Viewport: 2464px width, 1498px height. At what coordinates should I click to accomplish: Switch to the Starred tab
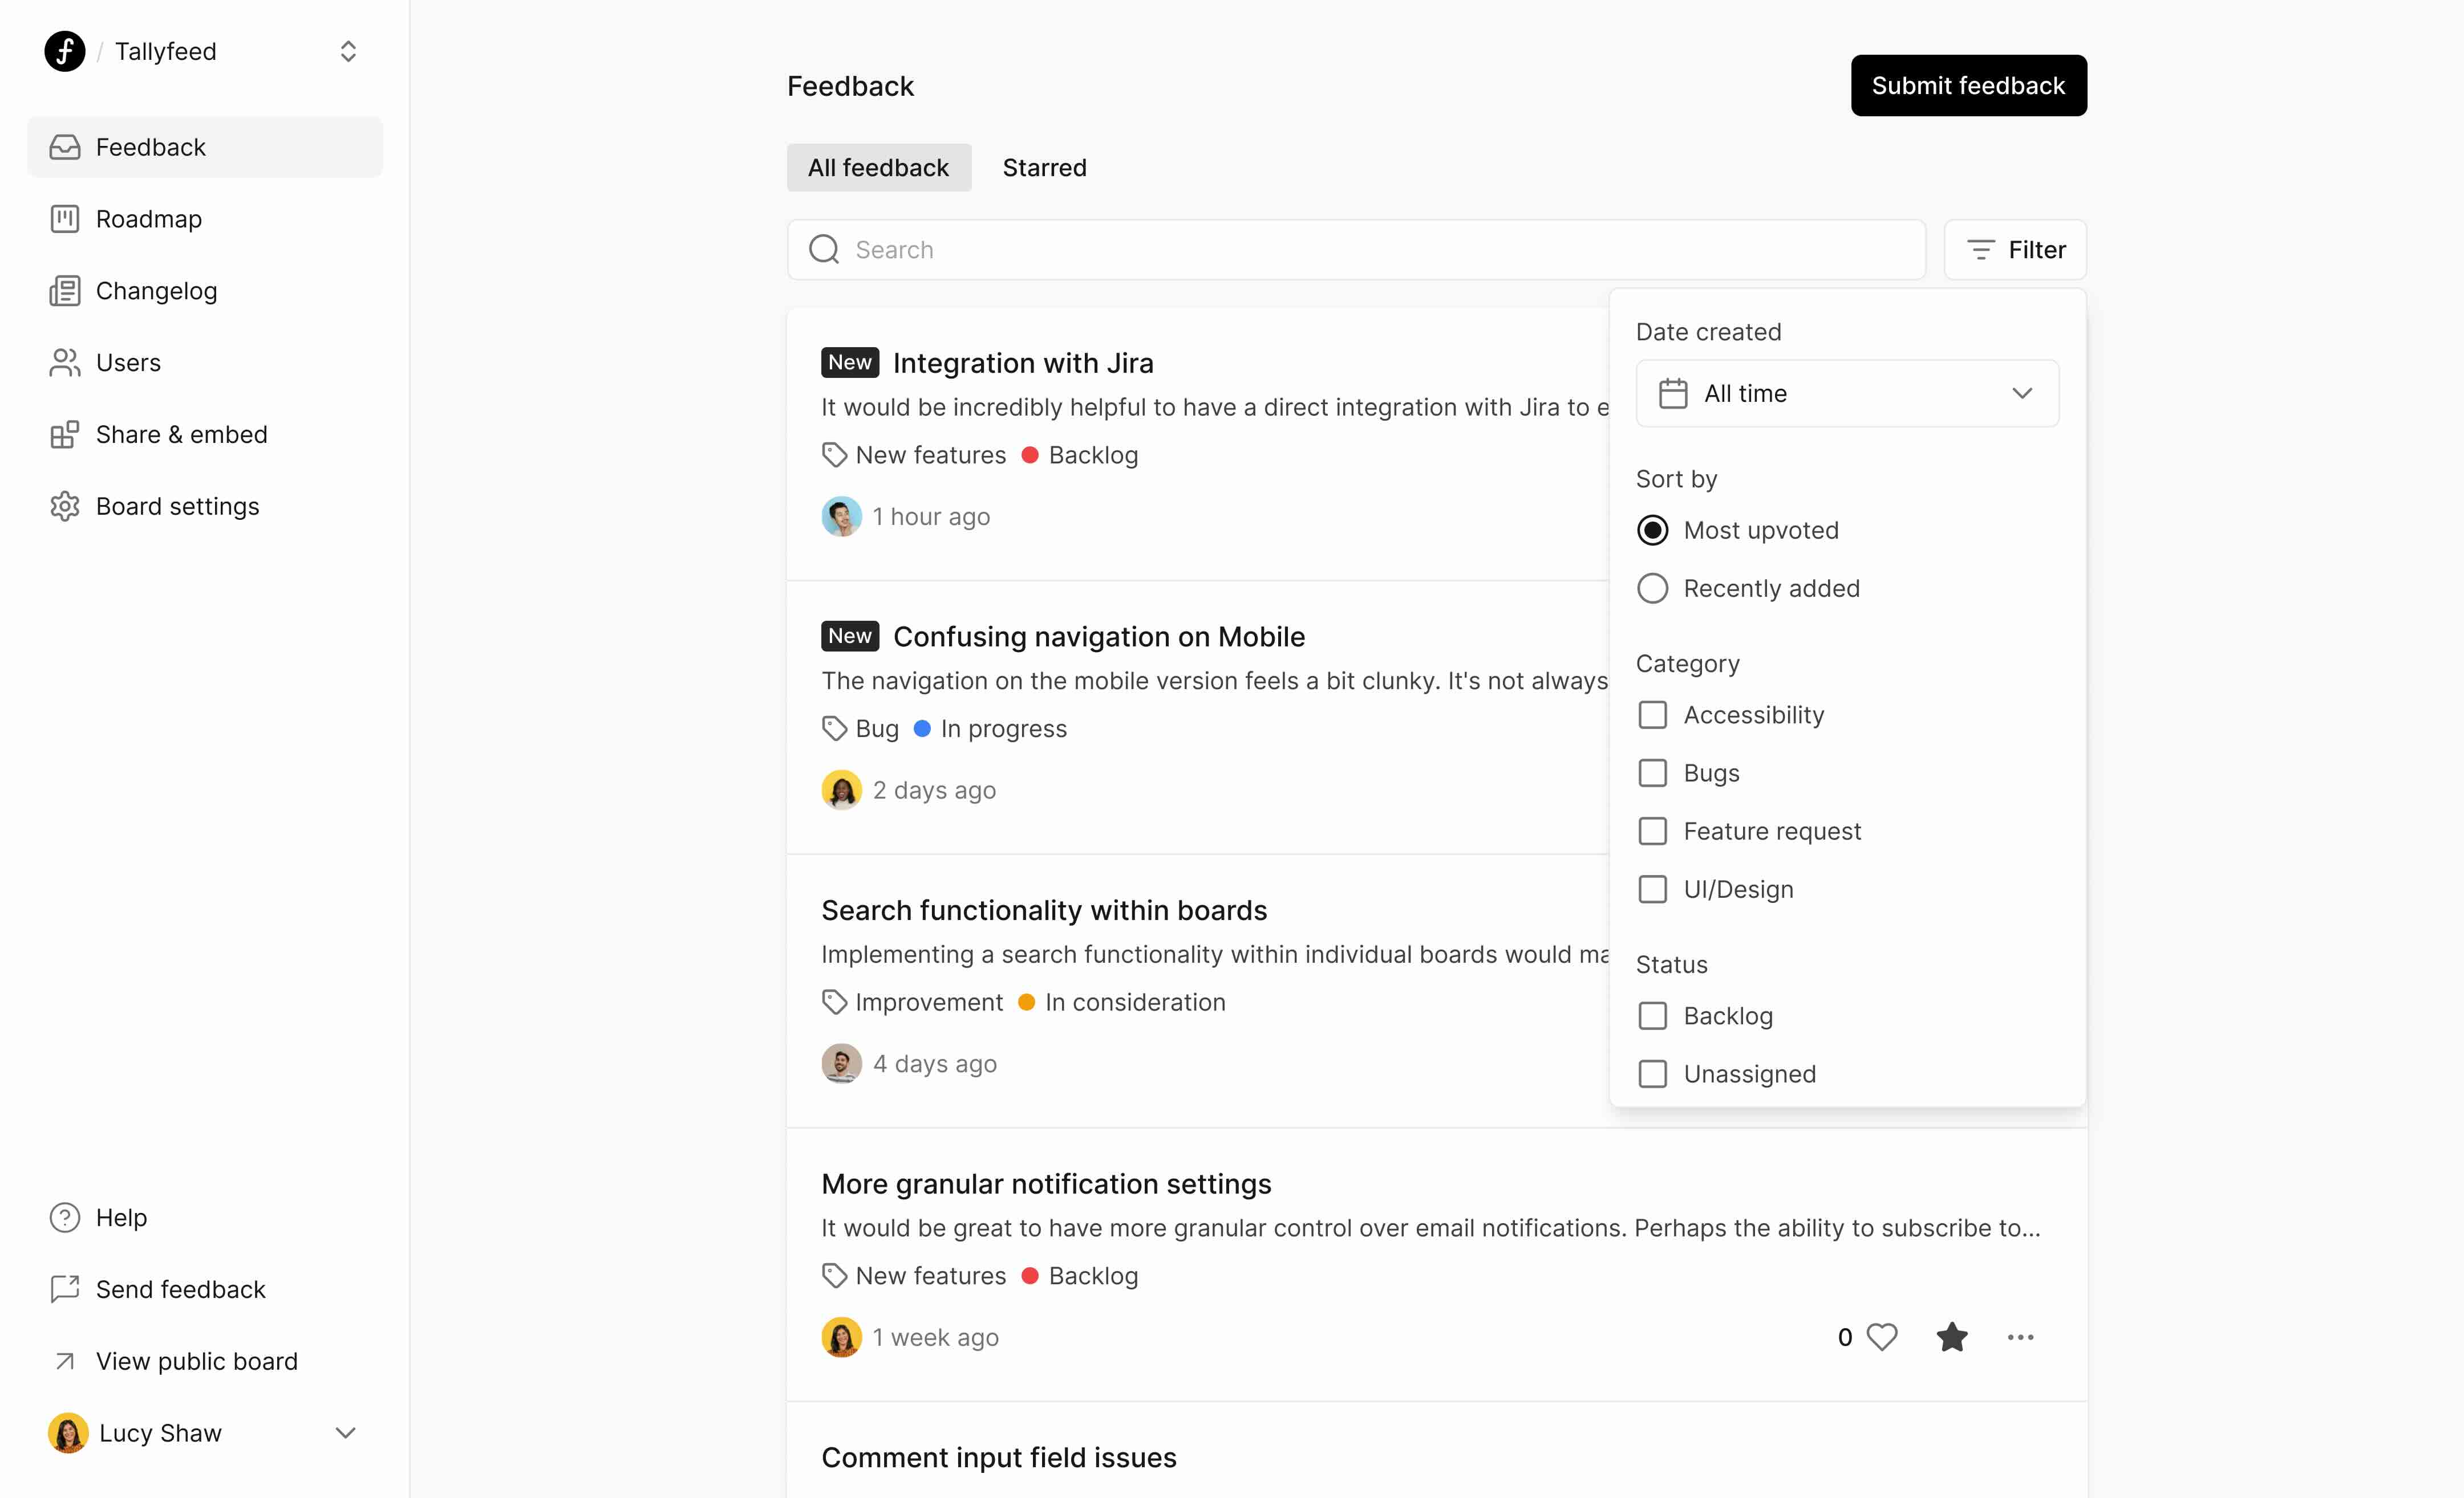coord(1044,168)
